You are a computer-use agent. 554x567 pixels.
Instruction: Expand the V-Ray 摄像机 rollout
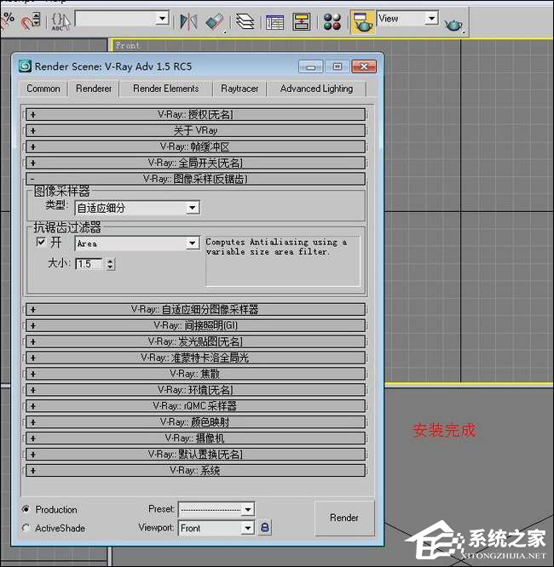pos(195,438)
